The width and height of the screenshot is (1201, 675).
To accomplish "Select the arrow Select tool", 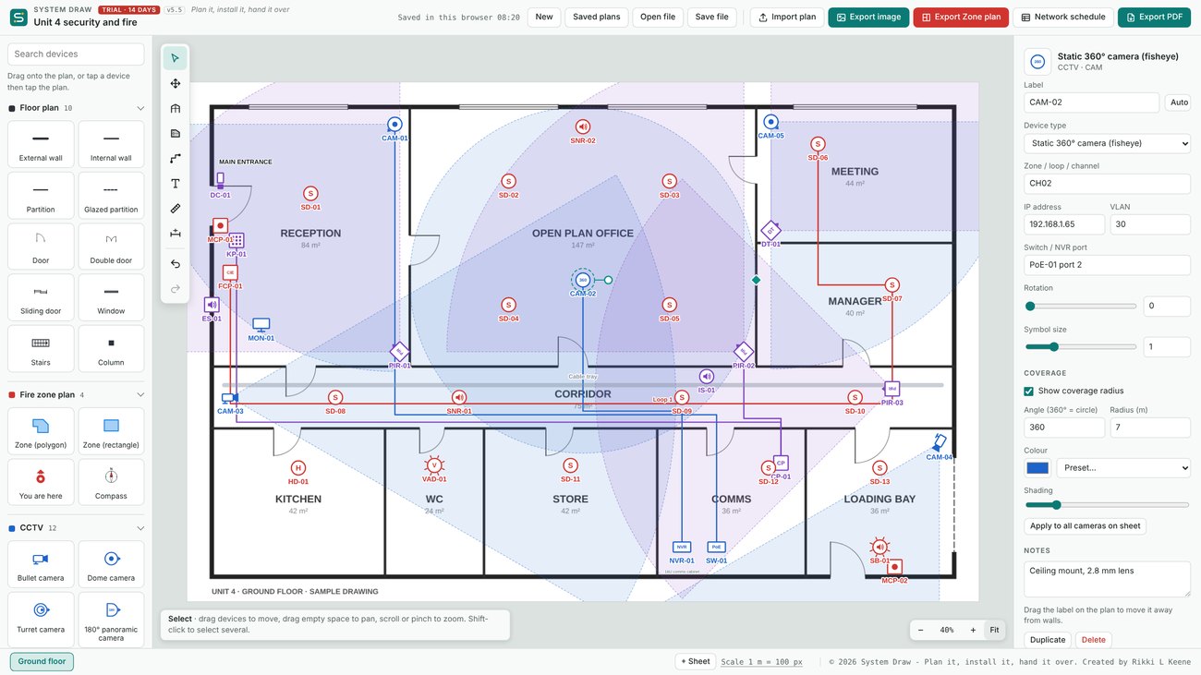I will [x=176, y=58].
